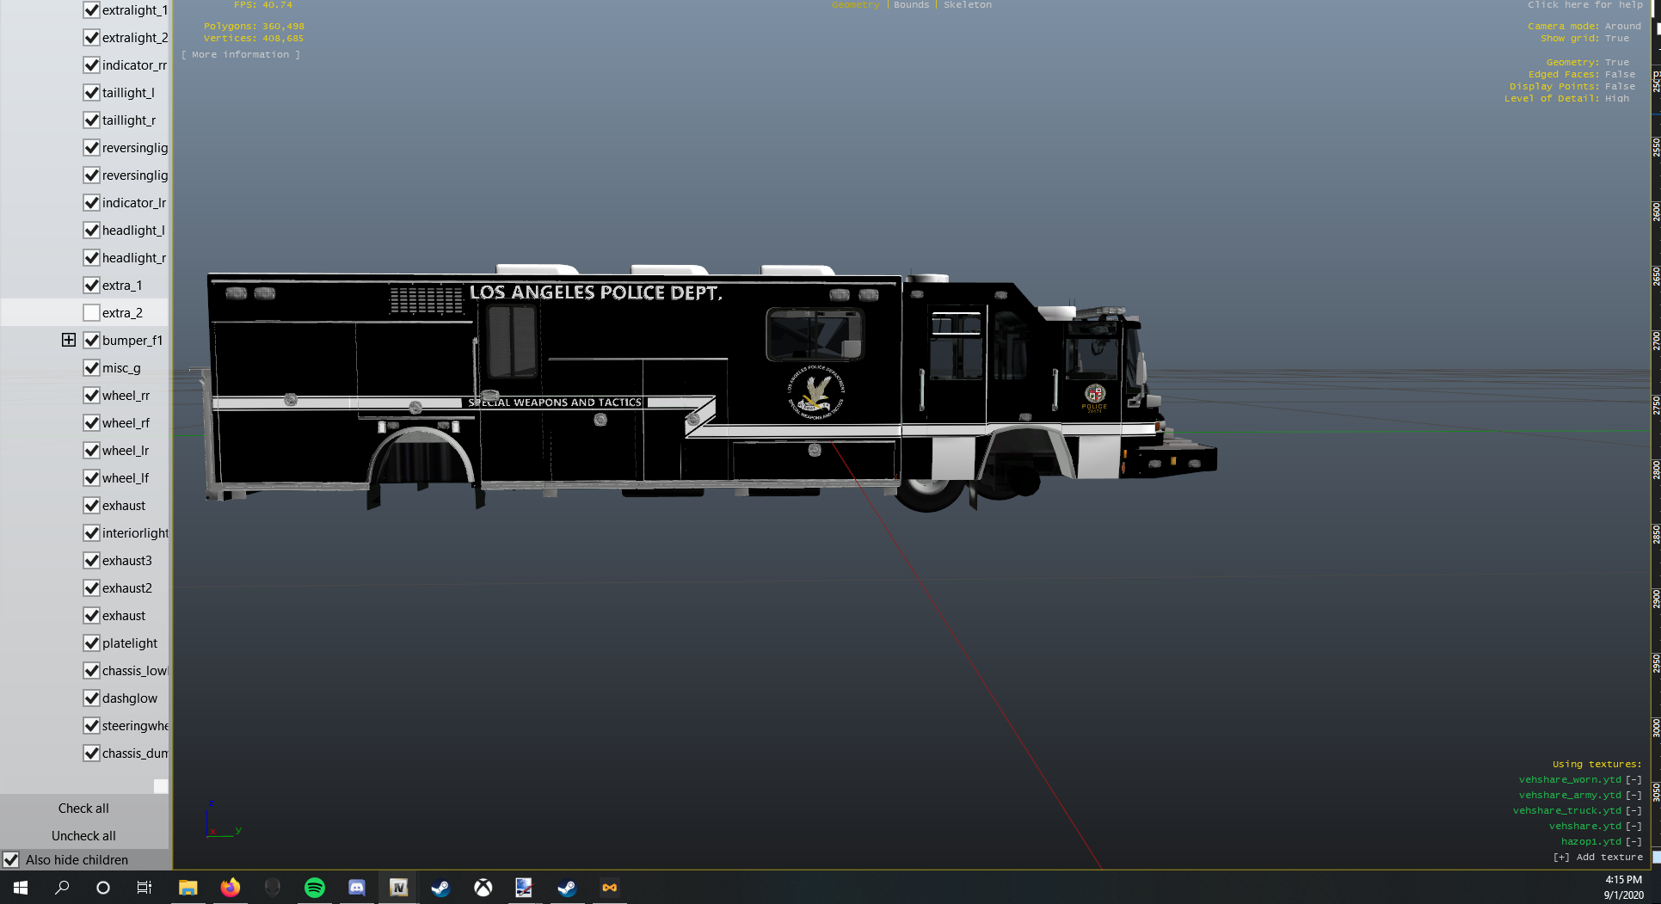Image resolution: width=1661 pixels, height=904 pixels.
Task: Toggle the Also hide children option
Action: point(11,860)
